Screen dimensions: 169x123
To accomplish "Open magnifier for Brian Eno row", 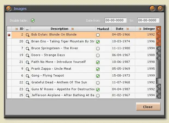I will point(28,42).
